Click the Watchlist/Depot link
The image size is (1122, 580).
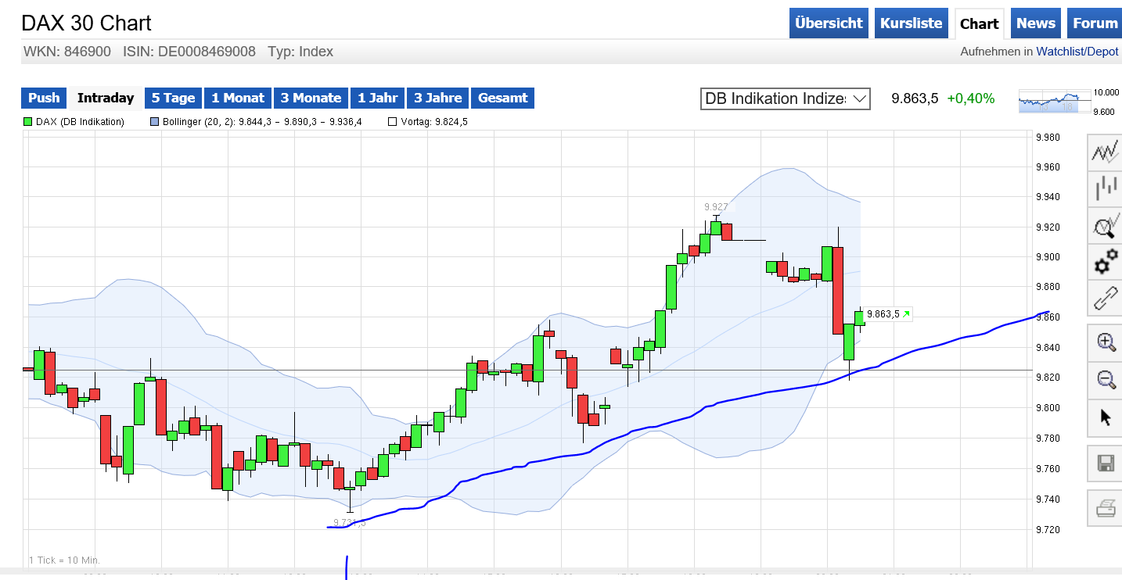pos(1077,52)
